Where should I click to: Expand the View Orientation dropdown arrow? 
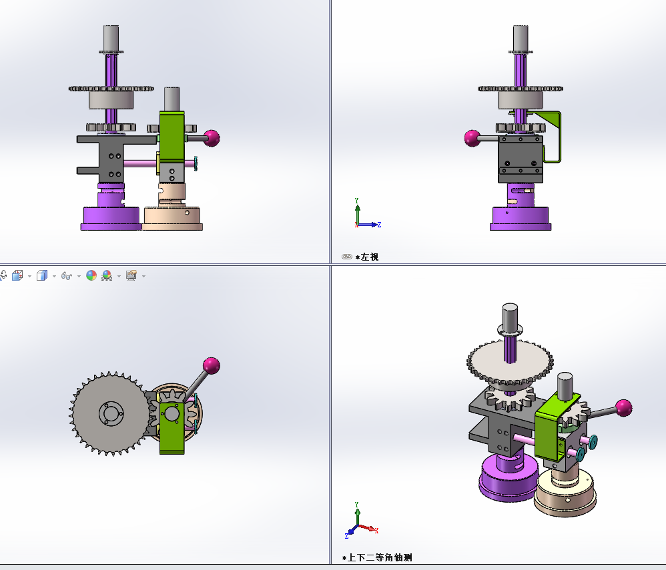coord(29,276)
